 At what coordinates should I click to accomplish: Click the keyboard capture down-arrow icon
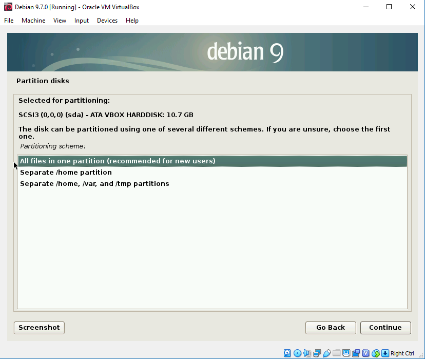[385, 353]
